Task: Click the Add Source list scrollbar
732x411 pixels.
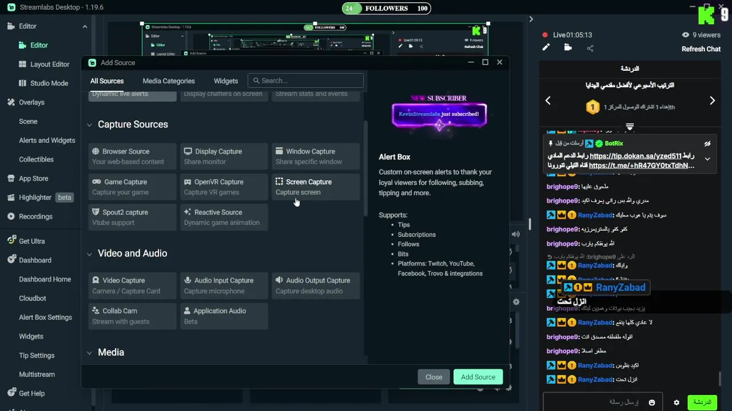Action: click(x=366, y=168)
